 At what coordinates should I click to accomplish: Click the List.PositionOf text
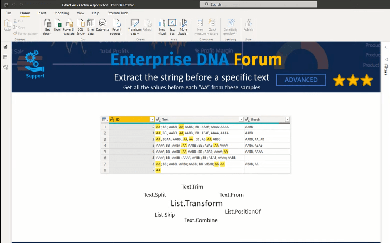coord(243,211)
